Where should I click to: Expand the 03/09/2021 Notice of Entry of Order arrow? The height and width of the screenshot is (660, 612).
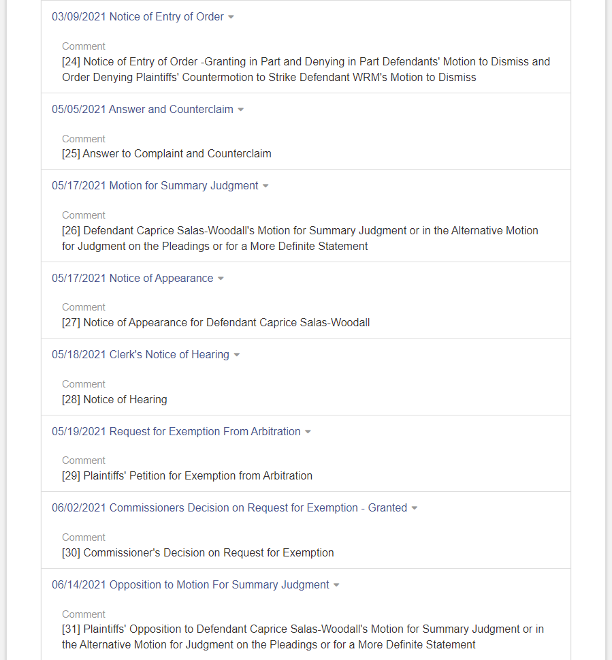(231, 17)
